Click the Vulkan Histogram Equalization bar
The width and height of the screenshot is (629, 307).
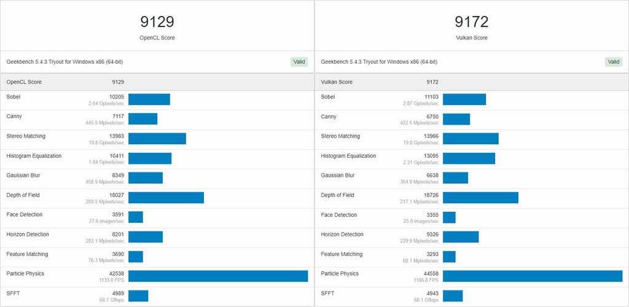(469, 158)
